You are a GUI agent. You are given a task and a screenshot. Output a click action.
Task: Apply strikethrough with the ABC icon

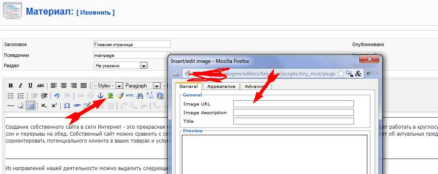click(41, 86)
